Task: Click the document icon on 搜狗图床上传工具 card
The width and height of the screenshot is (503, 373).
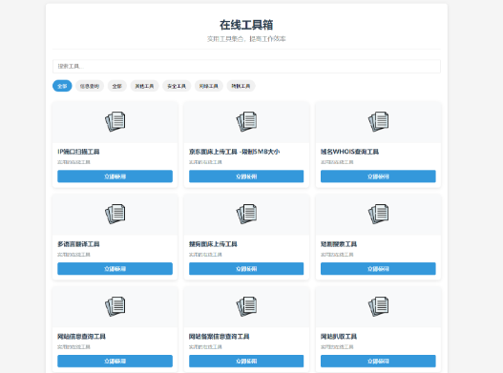Action: 246,214
